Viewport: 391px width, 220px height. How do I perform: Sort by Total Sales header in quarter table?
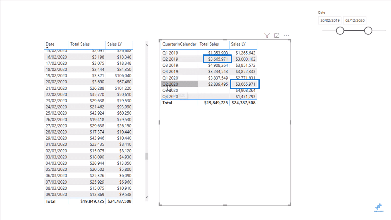[209, 44]
